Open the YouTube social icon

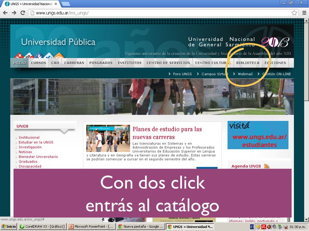point(29,56)
